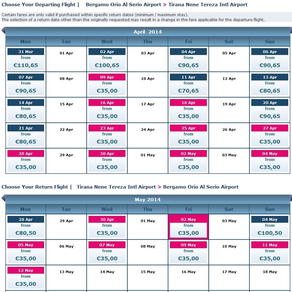Pick 28 Apr return flight €80,50
The height and width of the screenshot is (292, 292).
tap(26, 227)
